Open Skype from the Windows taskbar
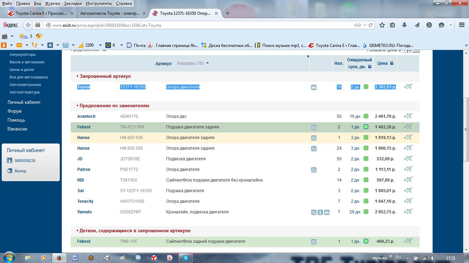 pyautogui.click(x=185, y=258)
